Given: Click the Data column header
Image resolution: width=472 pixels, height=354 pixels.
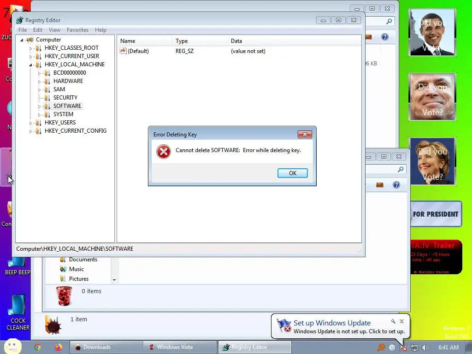Looking at the screenshot, I should tap(295, 41).
